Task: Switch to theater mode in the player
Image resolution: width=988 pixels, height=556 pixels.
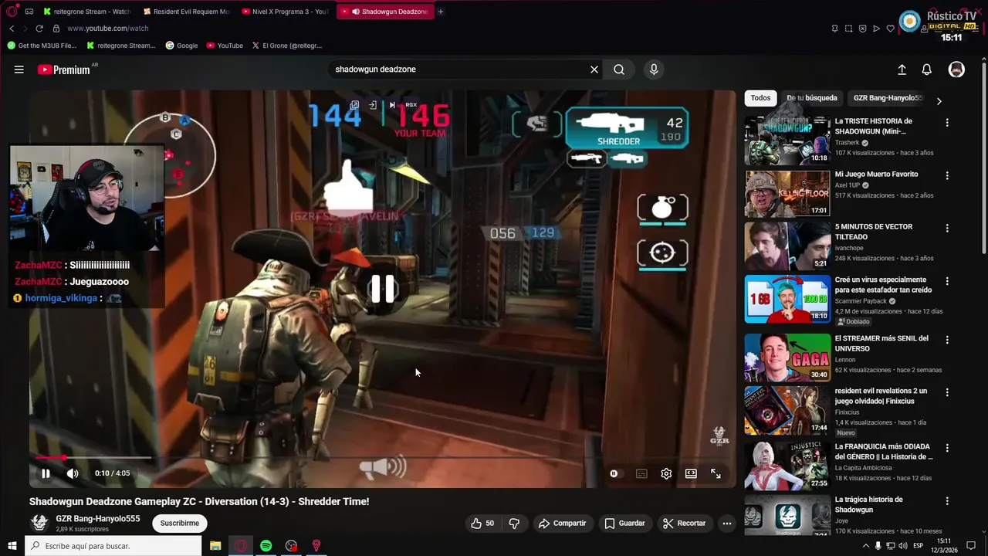Action: pyautogui.click(x=691, y=473)
